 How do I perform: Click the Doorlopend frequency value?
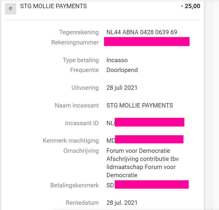[x=122, y=70]
